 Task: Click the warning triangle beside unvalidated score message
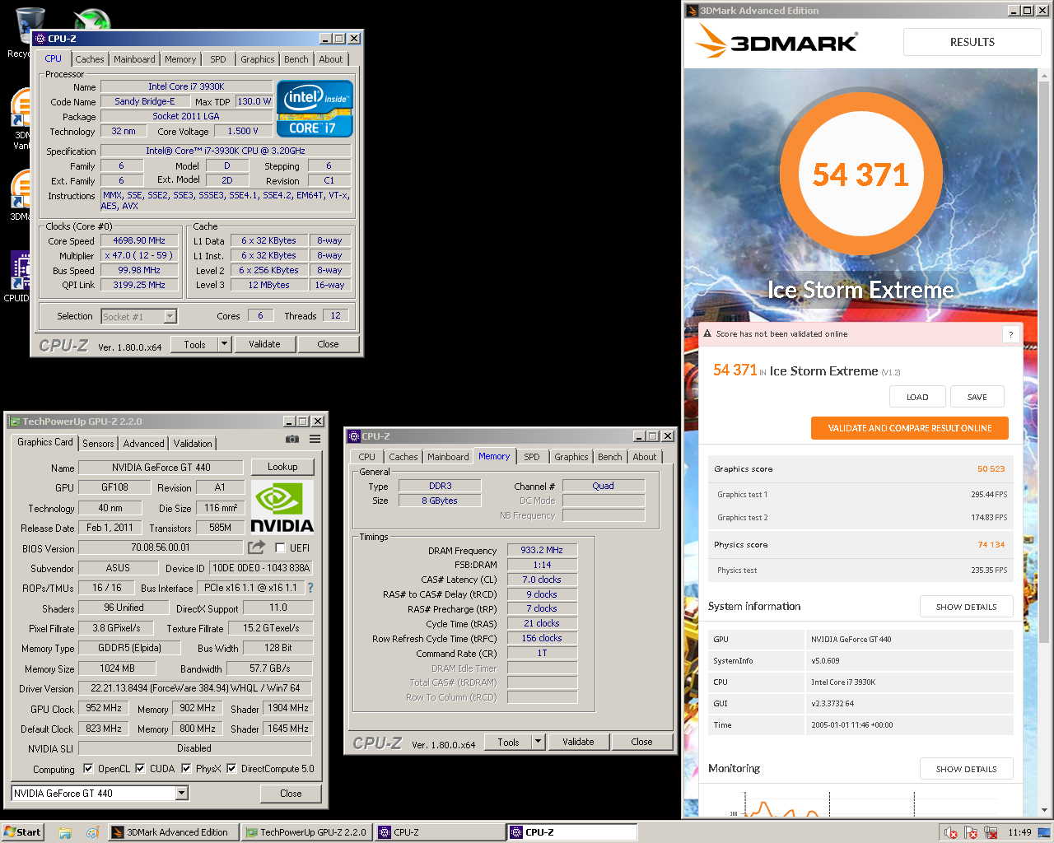pos(707,333)
